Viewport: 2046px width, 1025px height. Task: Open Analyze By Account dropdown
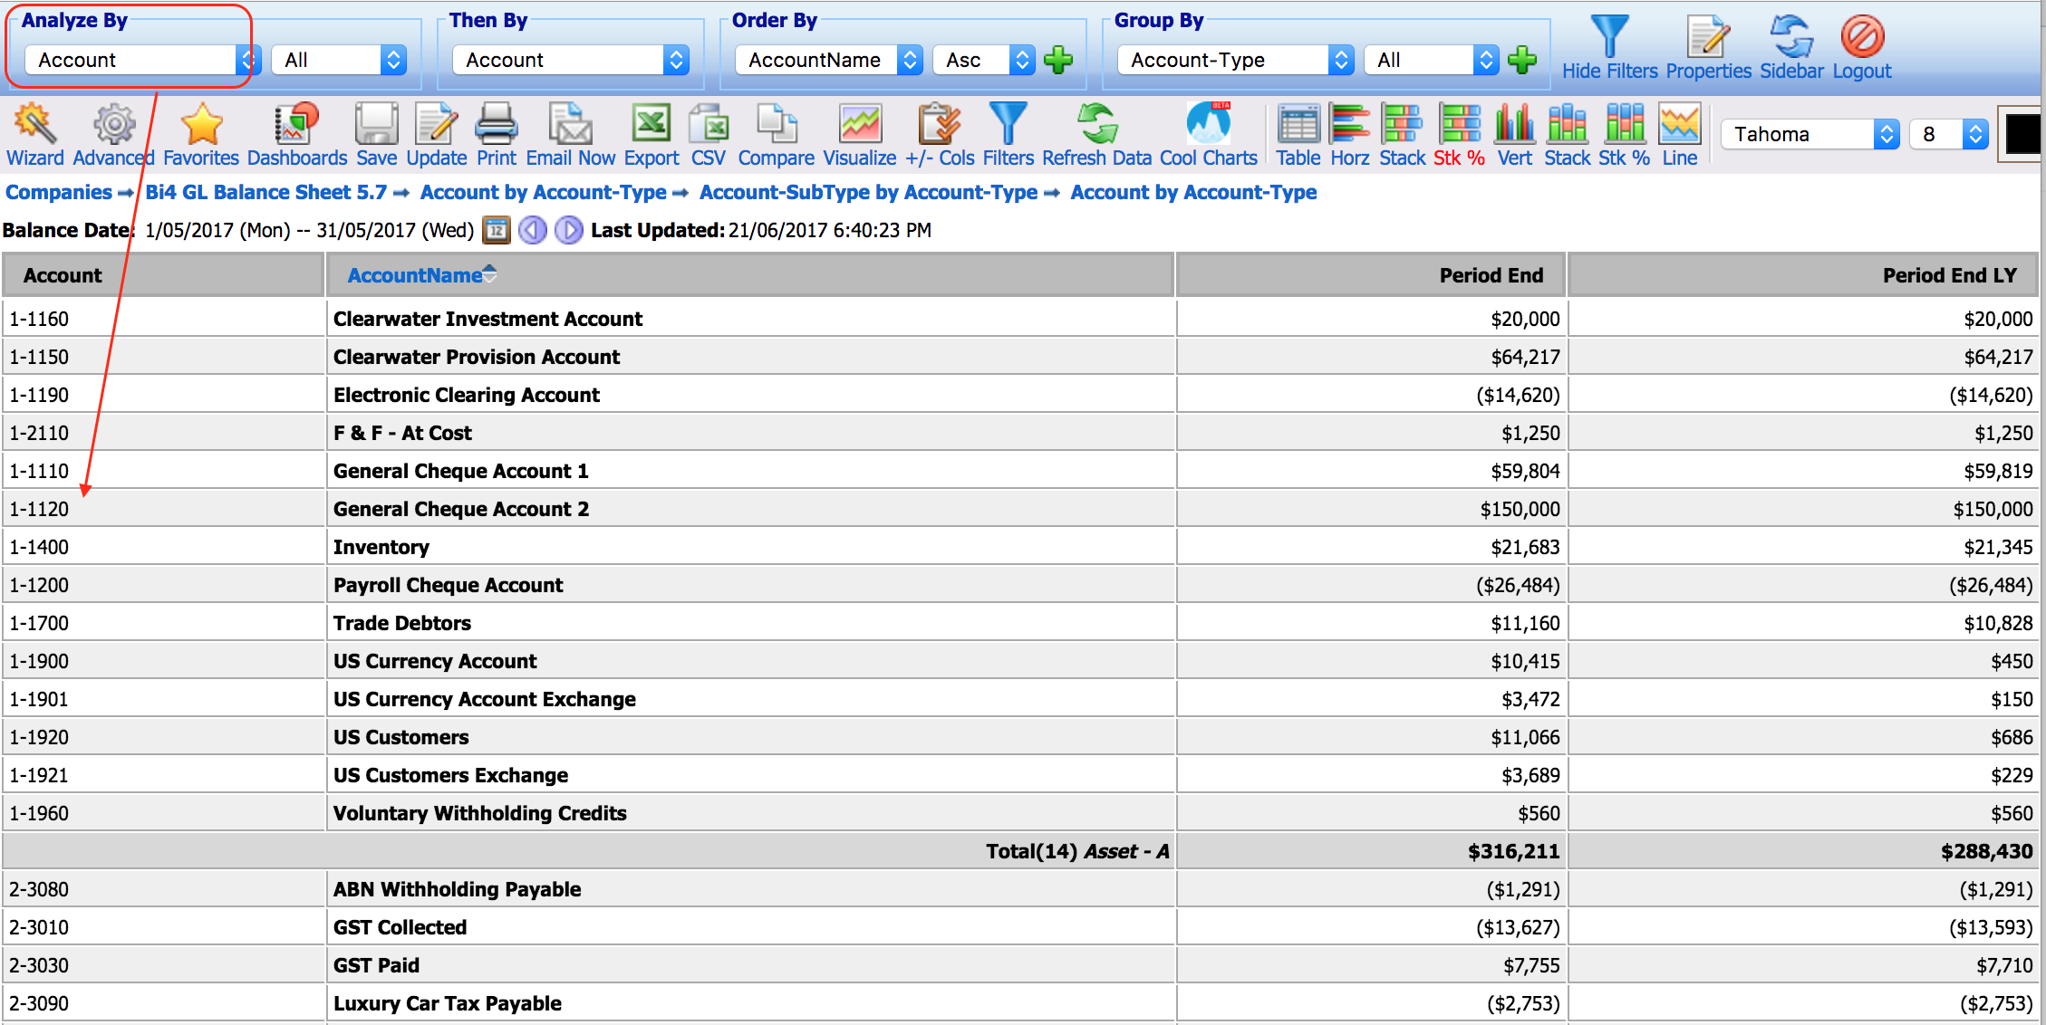tap(142, 60)
